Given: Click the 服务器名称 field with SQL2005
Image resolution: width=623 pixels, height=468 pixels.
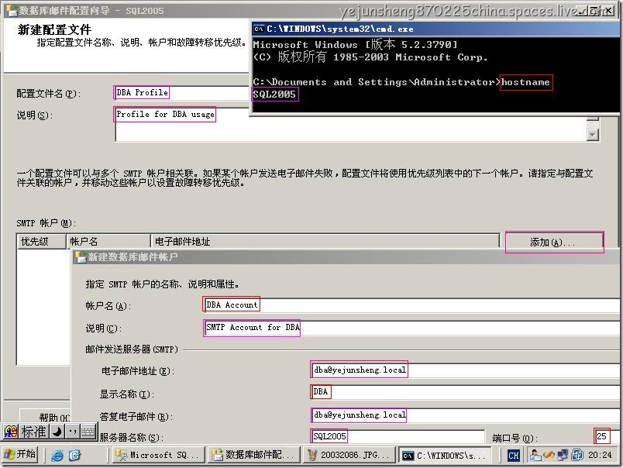Looking at the screenshot, I should coord(397,436).
